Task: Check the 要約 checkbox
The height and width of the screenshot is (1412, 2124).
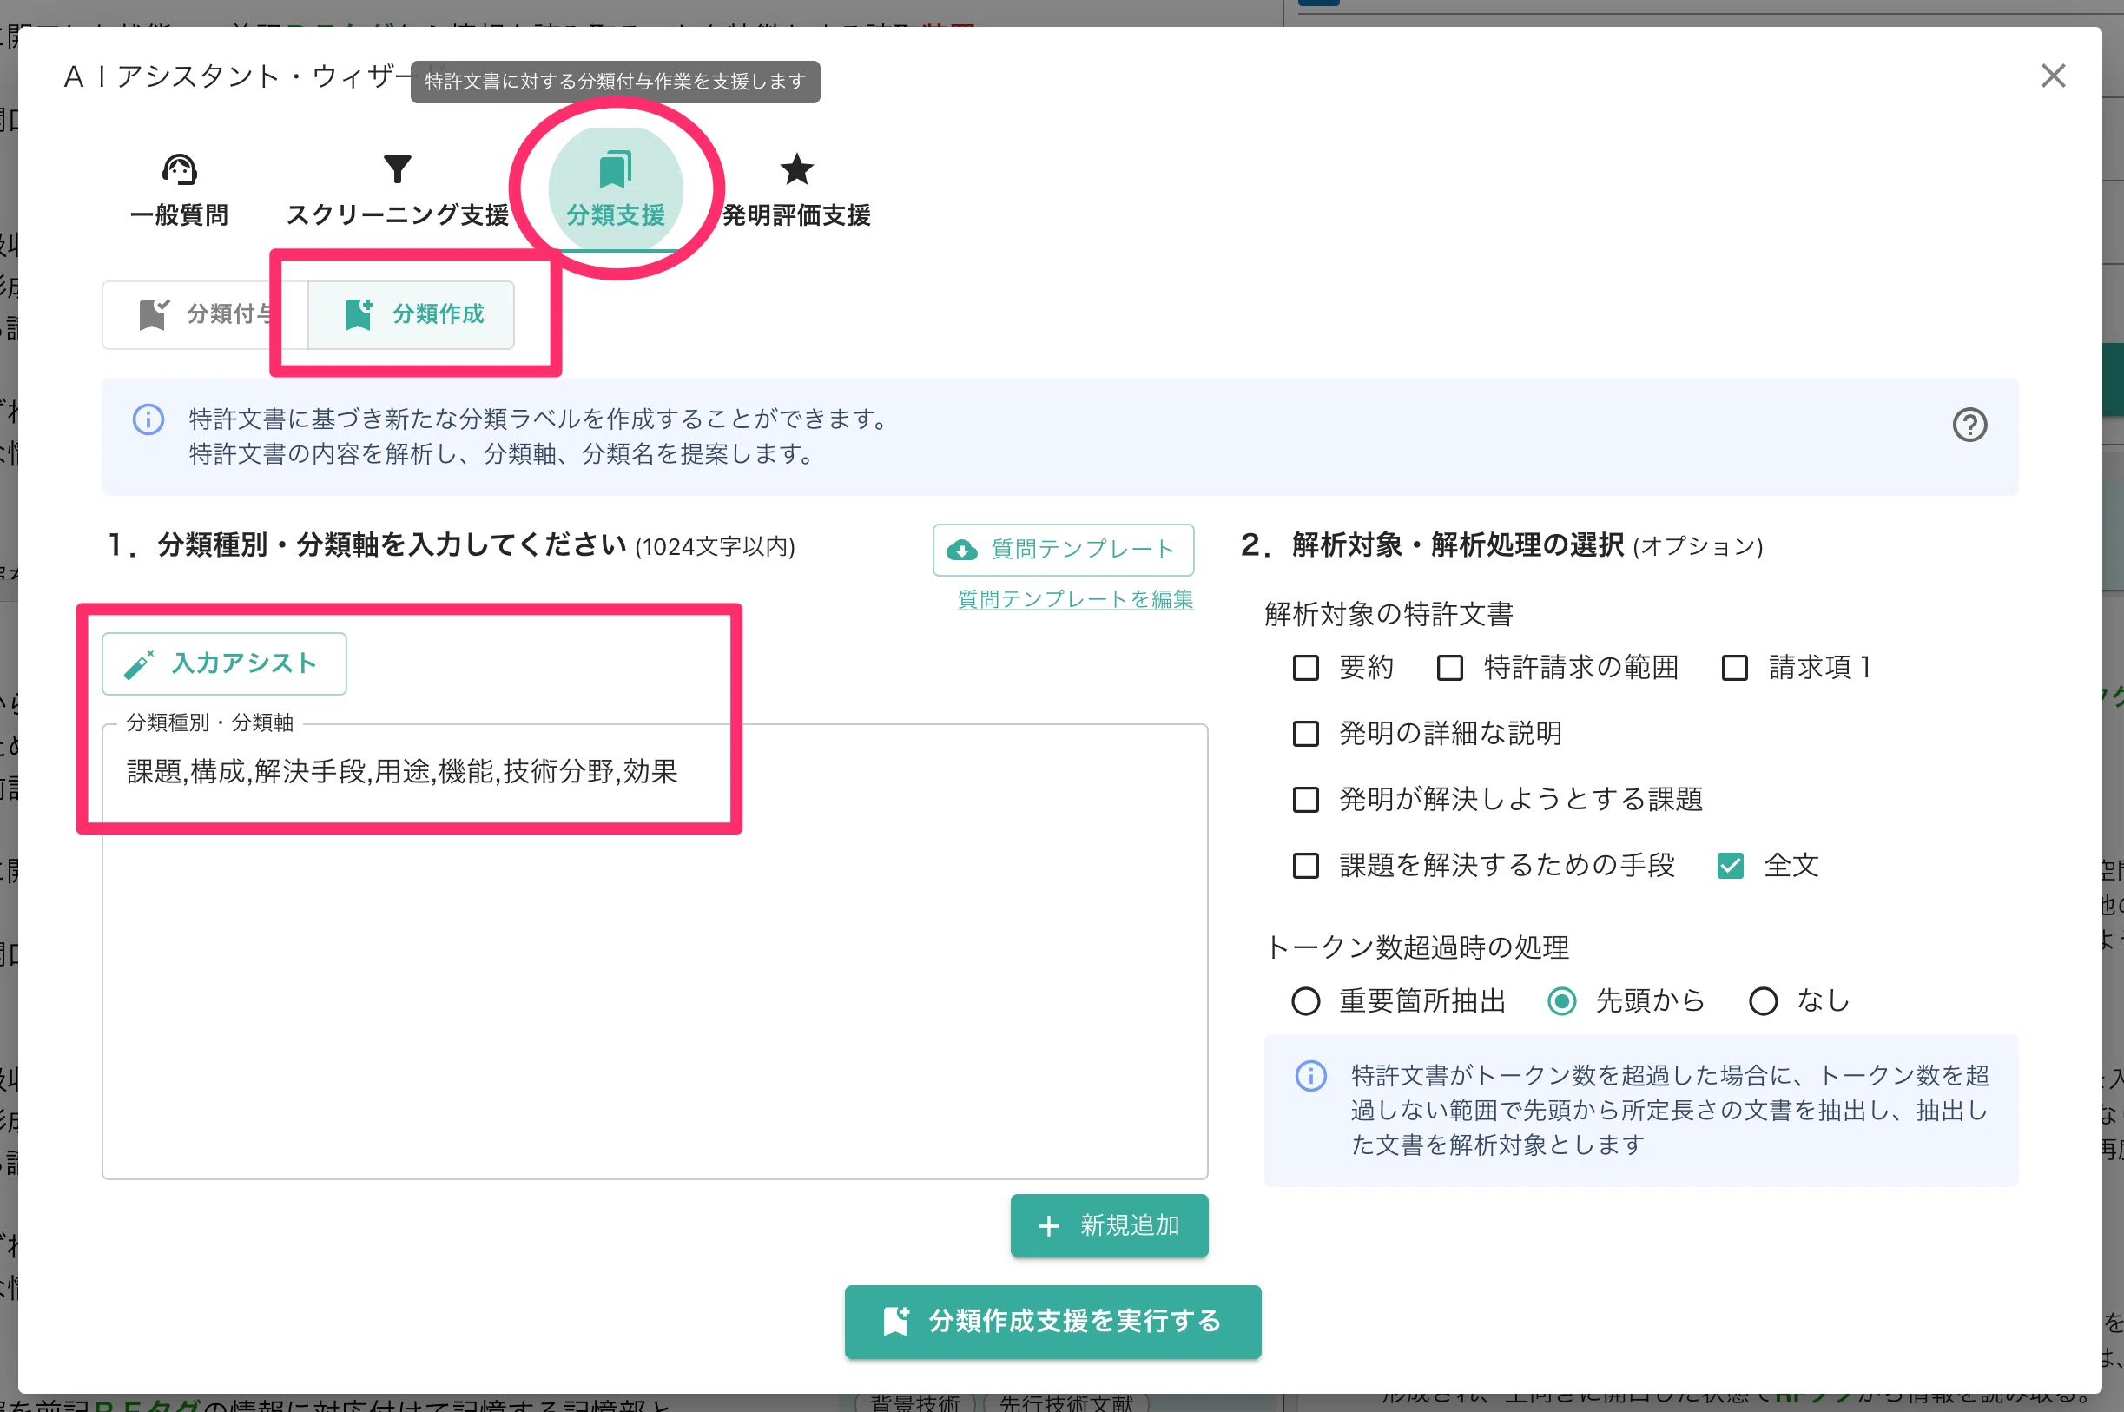Action: pyautogui.click(x=1305, y=667)
